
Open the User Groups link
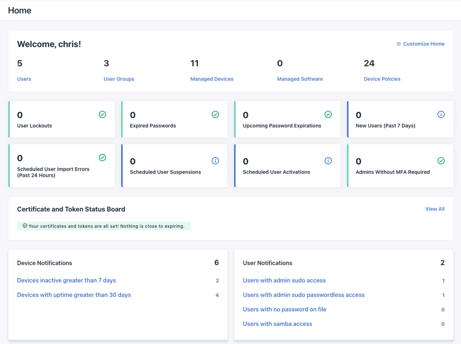(119, 79)
